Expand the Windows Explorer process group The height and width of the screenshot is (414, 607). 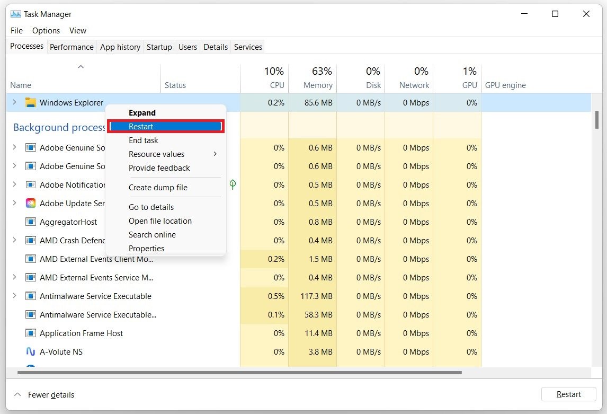(14, 102)
